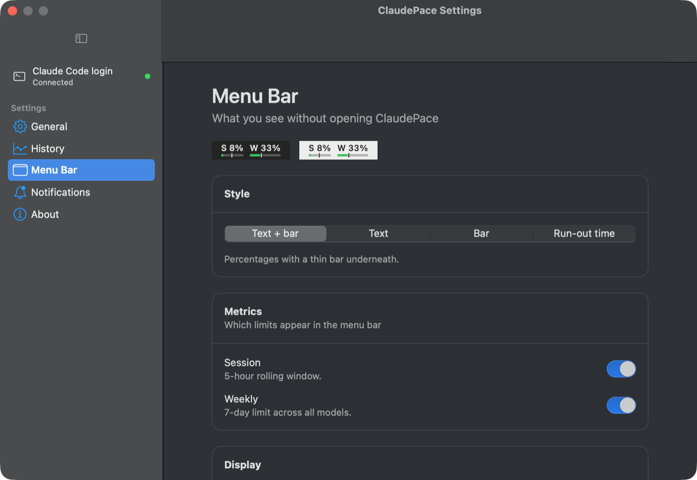Viewport: 697px width, 480px height.
Task: Open Notifications settings
Action: click(81, 192)
